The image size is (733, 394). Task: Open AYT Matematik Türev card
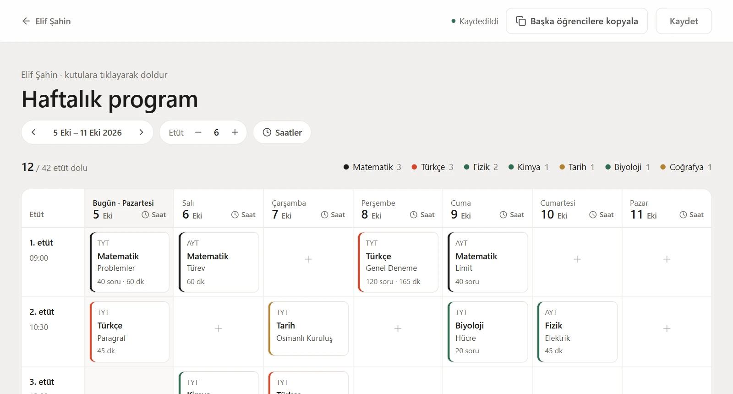(219, 262)
